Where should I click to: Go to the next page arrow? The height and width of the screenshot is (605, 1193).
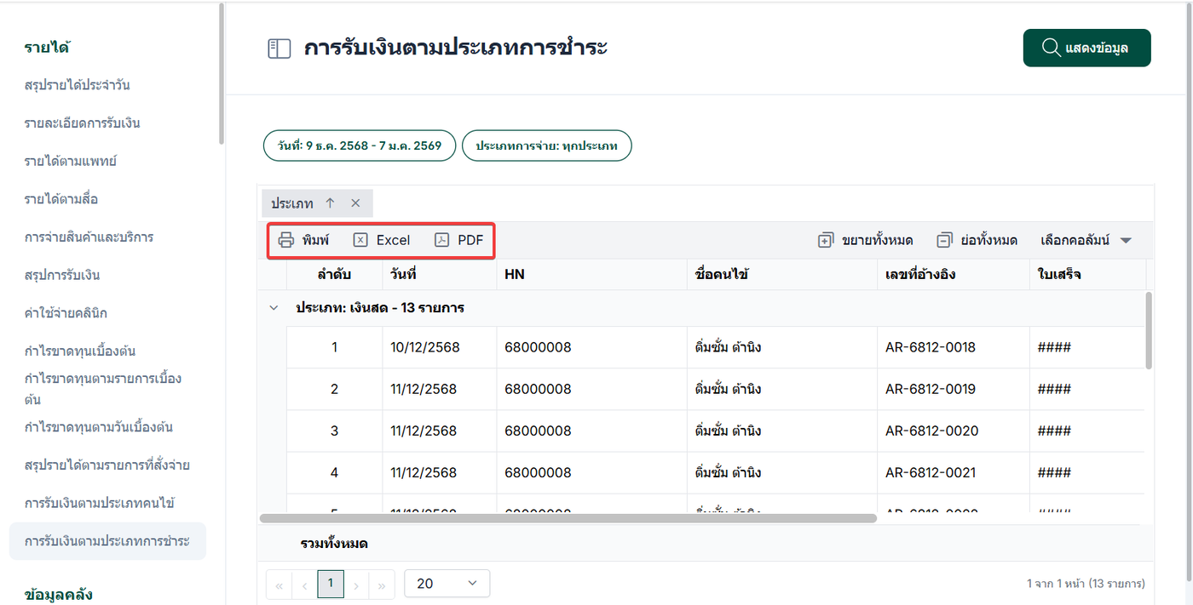(x=357, y=584)
